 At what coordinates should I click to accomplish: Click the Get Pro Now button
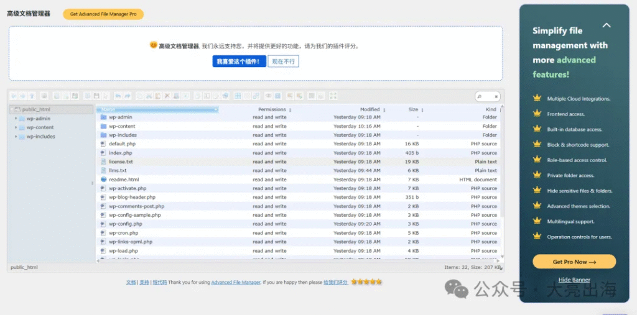coord(574,262)
